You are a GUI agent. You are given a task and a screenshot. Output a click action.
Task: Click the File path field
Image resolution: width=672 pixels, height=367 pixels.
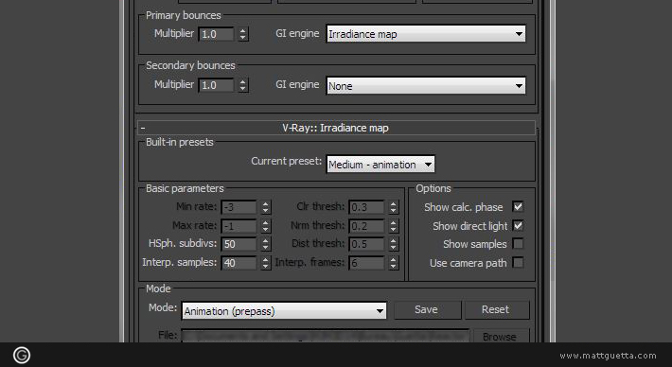(326, 335)
